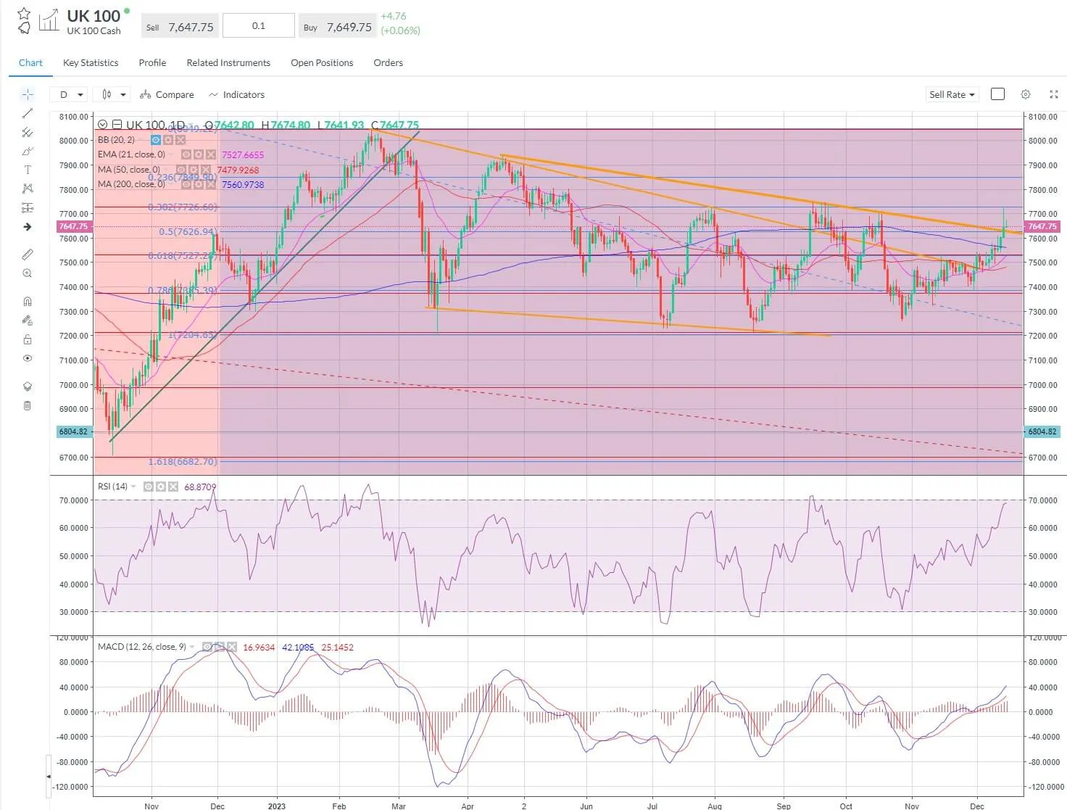Open chart settings gear icon
The width and height of the screenshot is (1067, 810).
coord(1026,94)
